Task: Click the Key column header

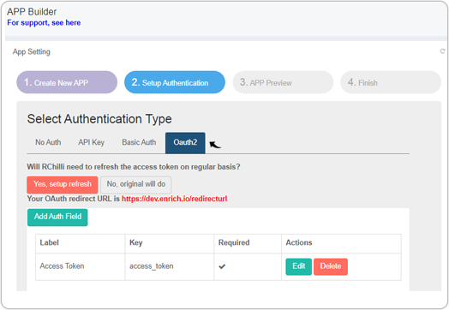Action: coord(170,243)
